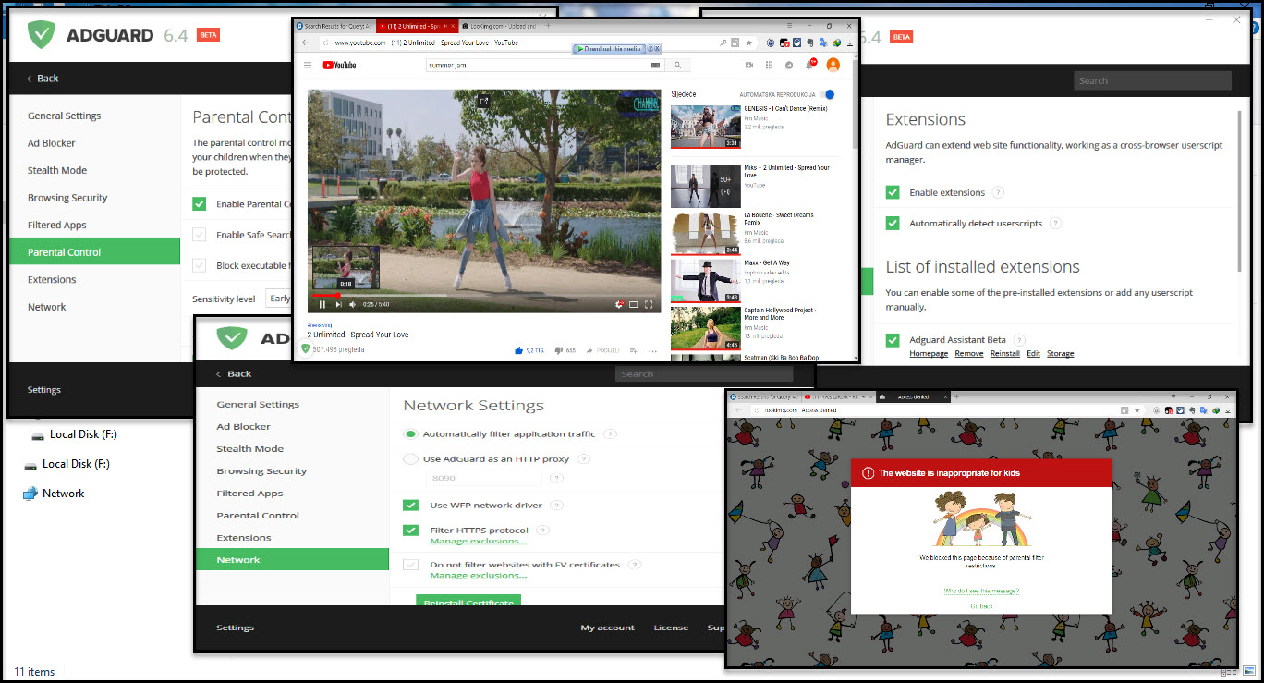This screenshot has width=1264, height=683.
Task: Open Ad Blocker in Parental Control window sidebar
Action: coord(52,143)
